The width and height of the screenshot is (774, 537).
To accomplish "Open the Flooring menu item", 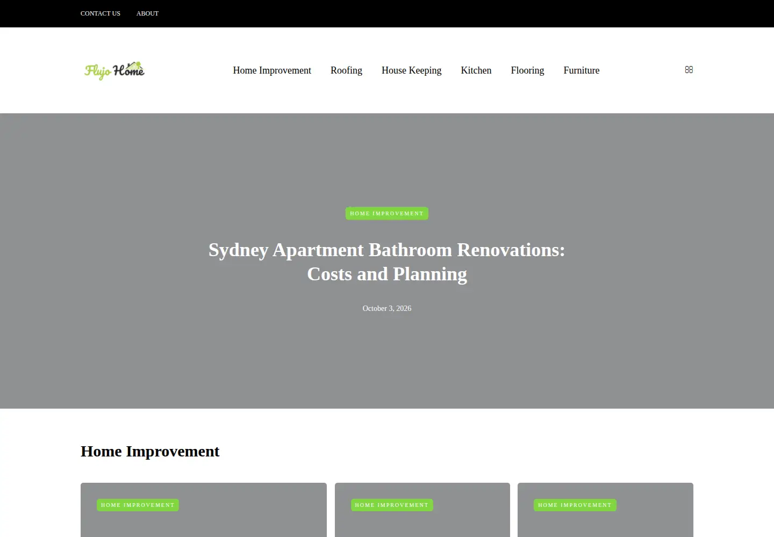I will pos(527,70).
